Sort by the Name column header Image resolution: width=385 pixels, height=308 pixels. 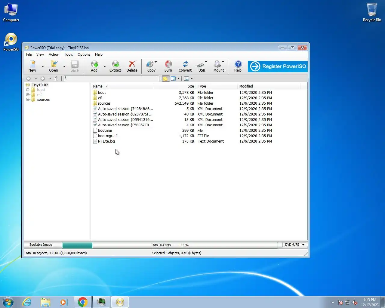(x=122, y=86)
